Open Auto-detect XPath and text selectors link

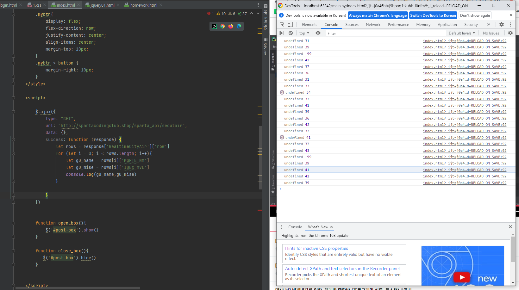click(342, 268)
